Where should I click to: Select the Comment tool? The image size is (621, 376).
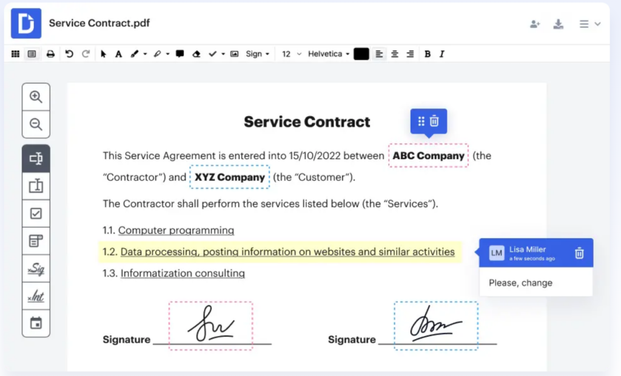[180, 53]
